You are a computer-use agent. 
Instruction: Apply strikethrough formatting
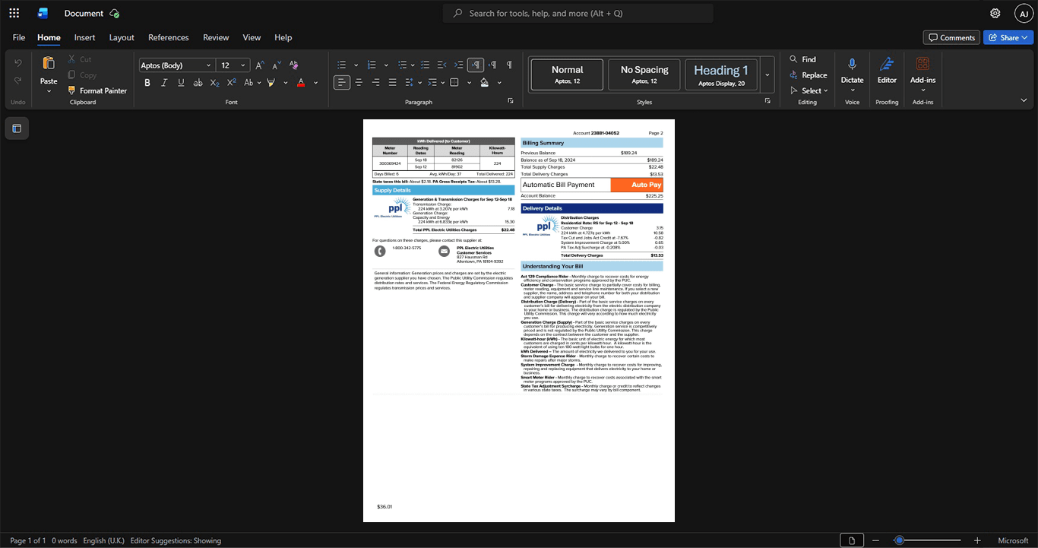(198, 82)
